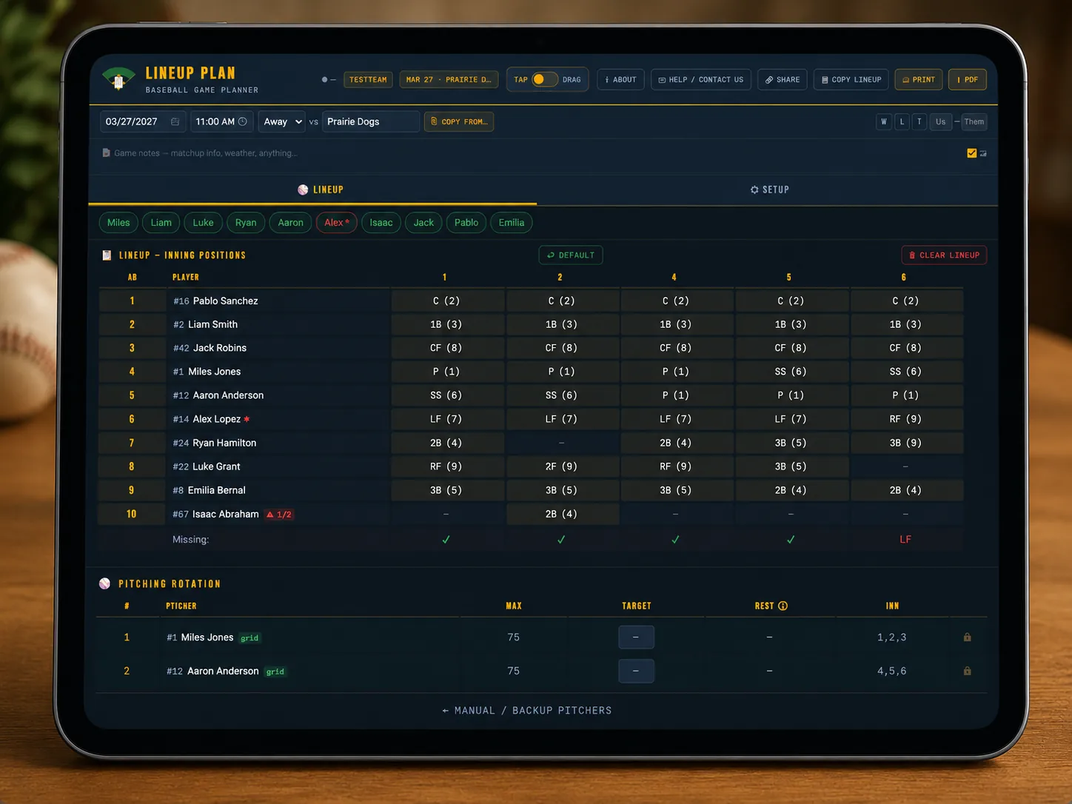
Task: Click the status dot before TESTTEAM
Action: click(x=324, y=79)
